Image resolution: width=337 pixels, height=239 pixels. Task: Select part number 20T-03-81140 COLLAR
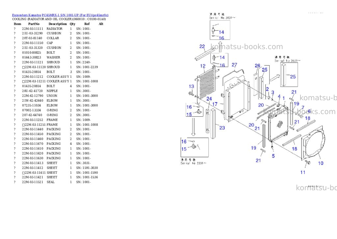(32, 38)
